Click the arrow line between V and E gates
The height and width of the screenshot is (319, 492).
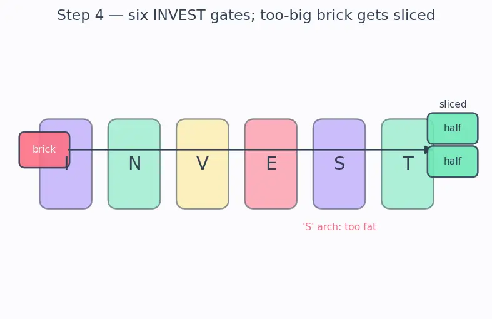click(236, 149)
